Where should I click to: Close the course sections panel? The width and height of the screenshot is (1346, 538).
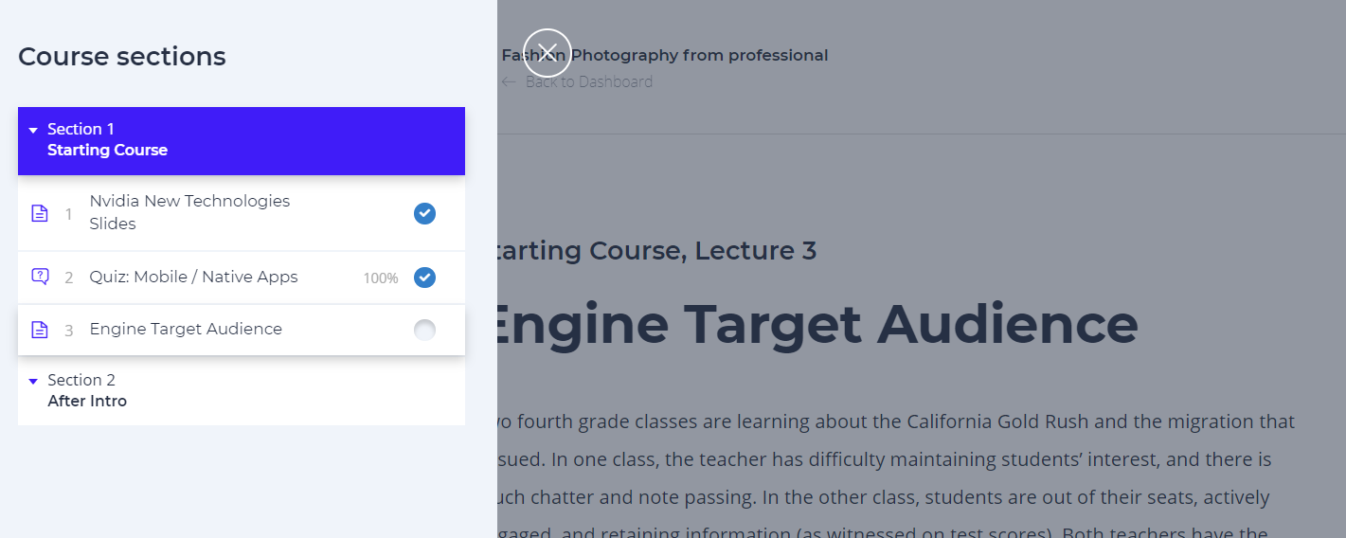(547, 53)
